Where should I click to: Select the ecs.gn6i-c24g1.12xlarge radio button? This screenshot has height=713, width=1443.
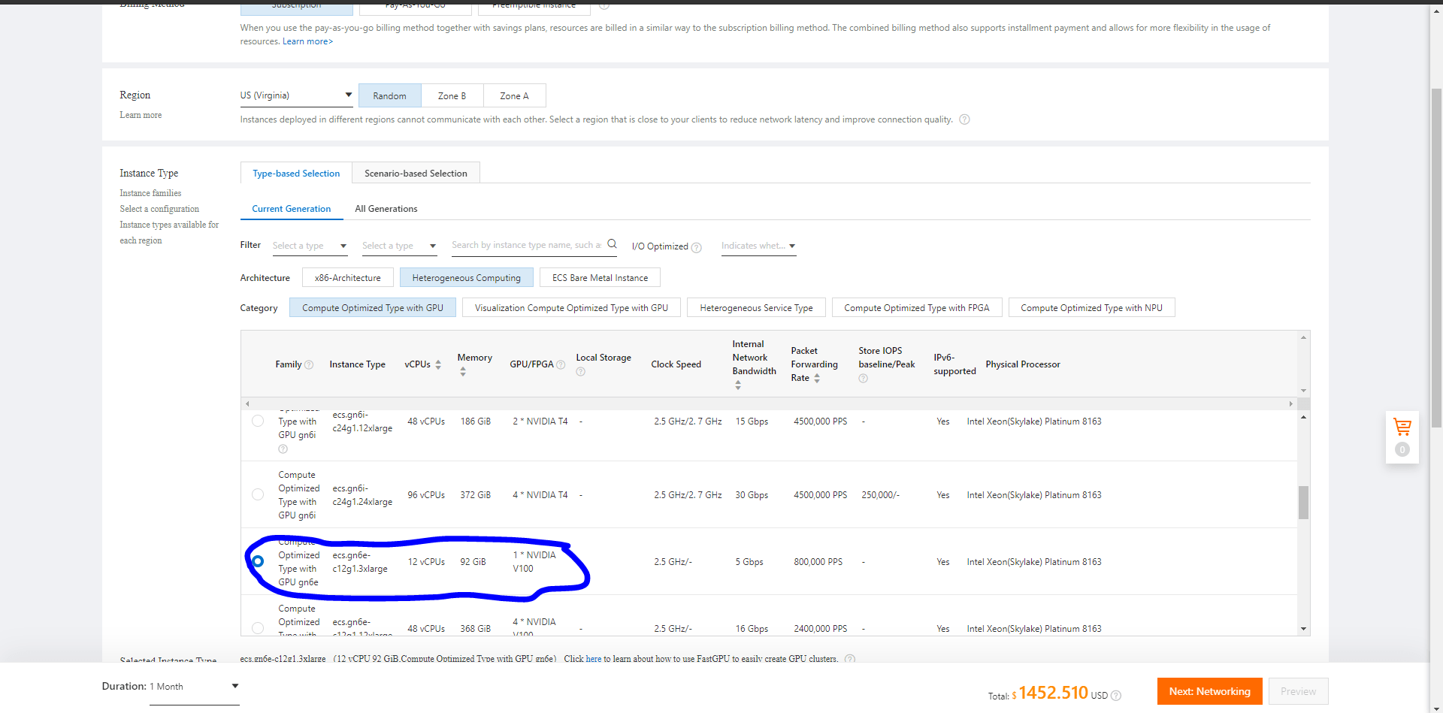(x=258, y=421)
